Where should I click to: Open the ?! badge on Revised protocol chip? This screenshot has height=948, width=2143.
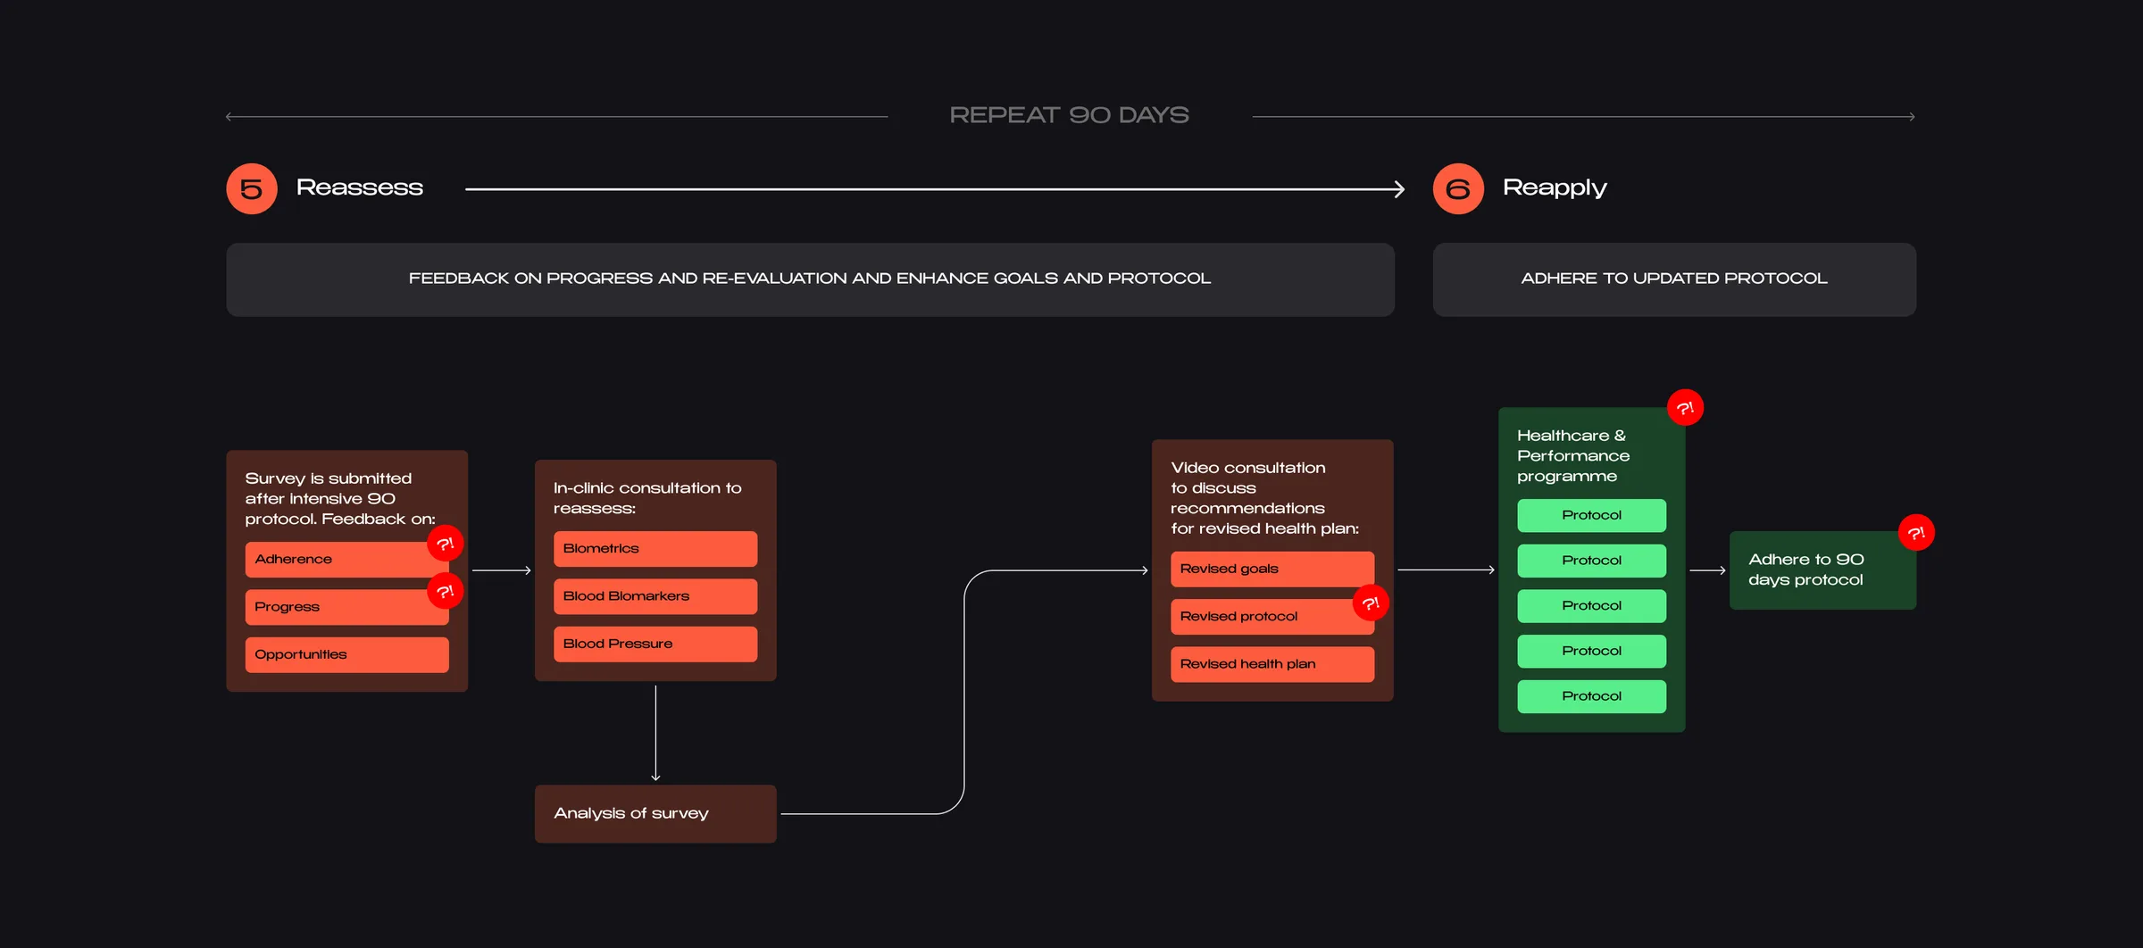point(1371,603)
